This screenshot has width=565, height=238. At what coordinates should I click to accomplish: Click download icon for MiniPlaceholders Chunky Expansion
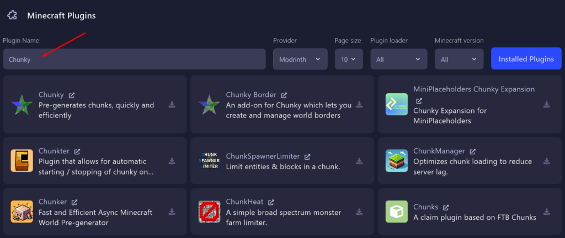(x=547, y=105)
